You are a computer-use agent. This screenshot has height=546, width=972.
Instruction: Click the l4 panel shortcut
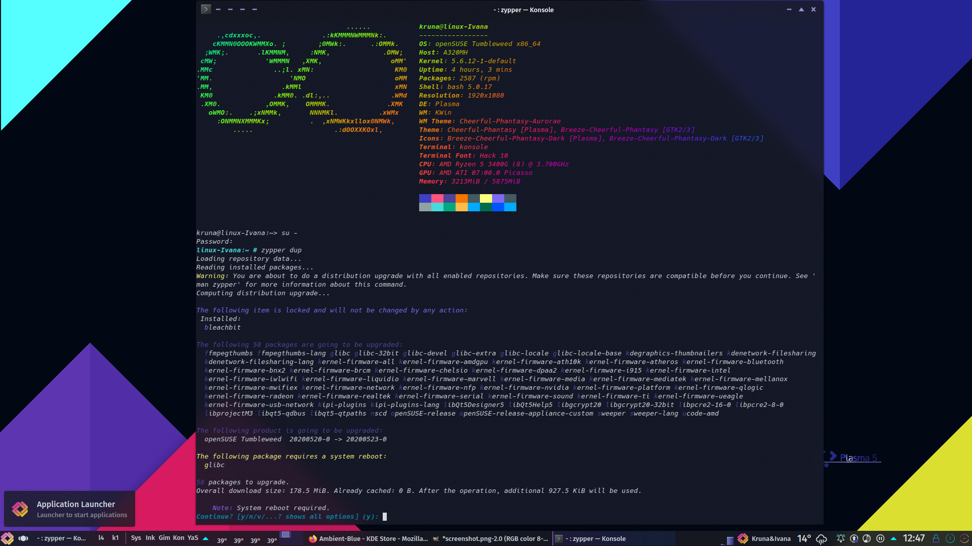click(x=101, y=538)
